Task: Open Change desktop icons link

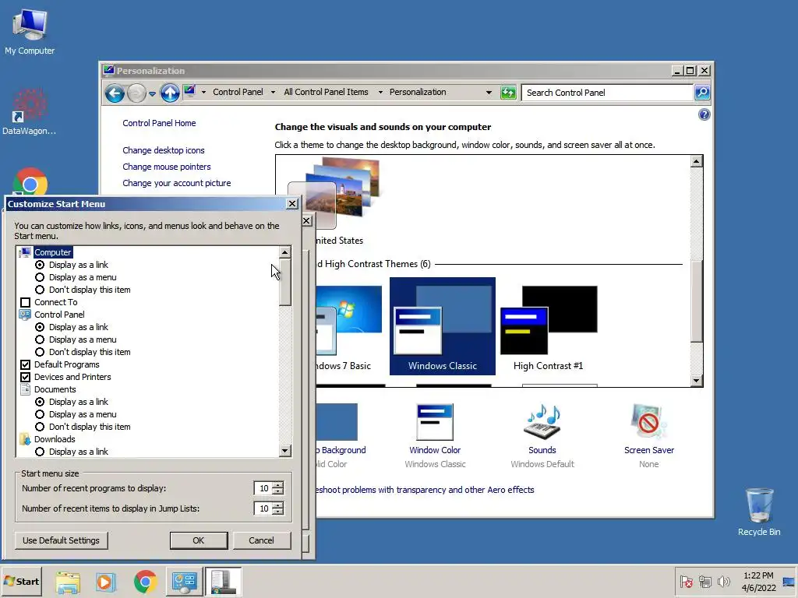Action: click(x=164, y=150)
